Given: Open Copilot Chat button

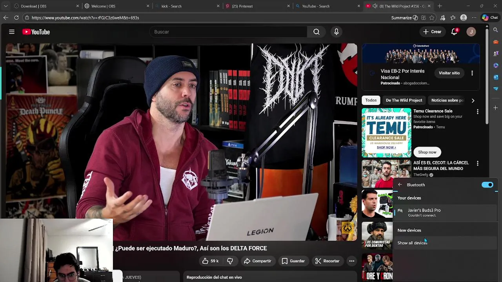Looking at the screenshot, I should point(490,18).
